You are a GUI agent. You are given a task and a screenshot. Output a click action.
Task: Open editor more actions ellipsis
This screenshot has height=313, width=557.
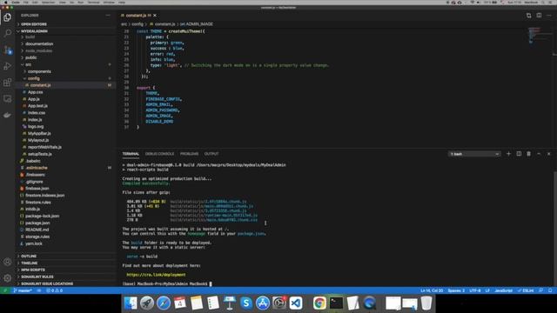(x=549, y=16)
